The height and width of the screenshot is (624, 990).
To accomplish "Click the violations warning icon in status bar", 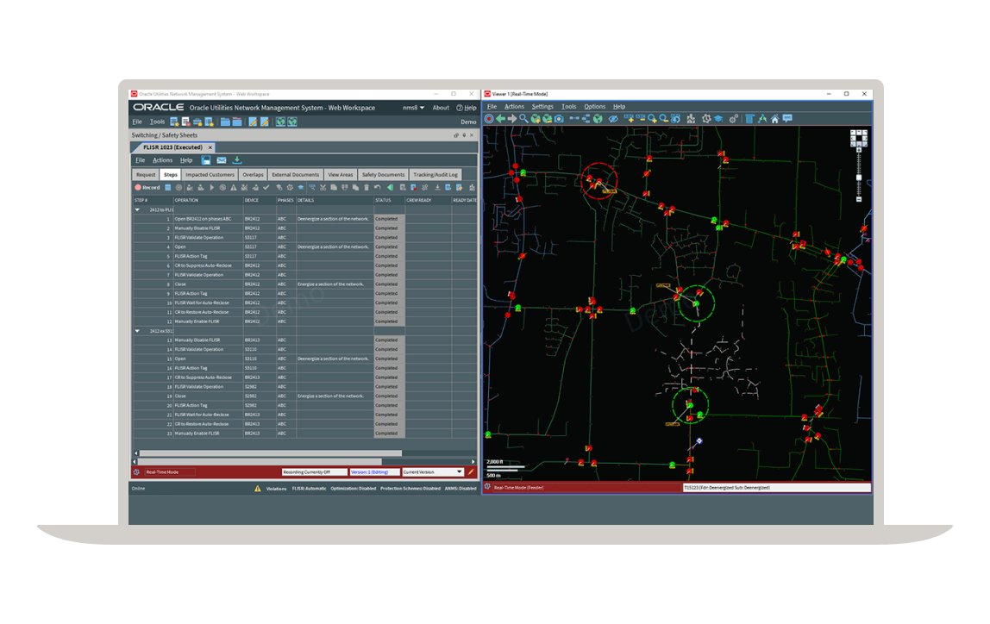I will click(x=258, y=489).
